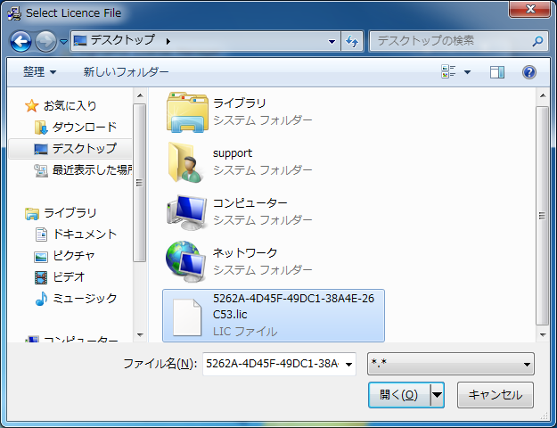Select お気に入り in the navigation pane
The image size is (557, 428).
[70, 105]
